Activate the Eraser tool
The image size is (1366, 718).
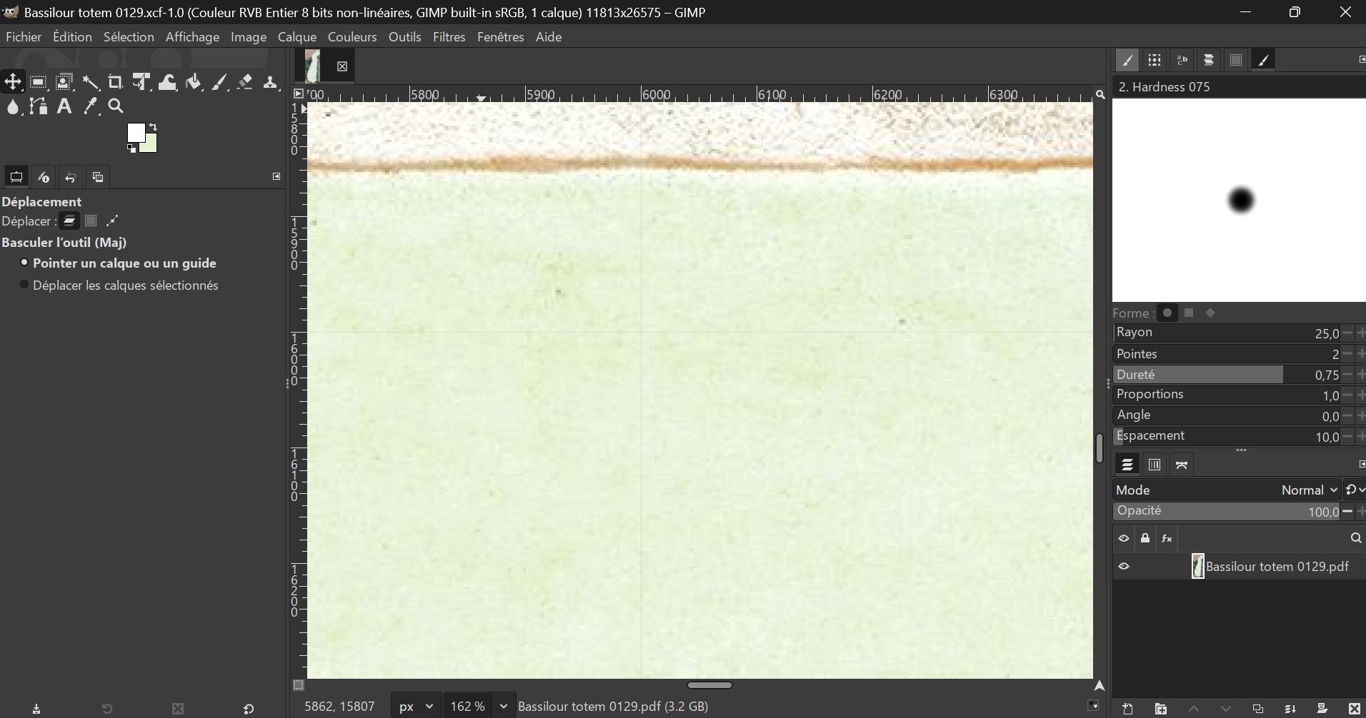[245, 82]
